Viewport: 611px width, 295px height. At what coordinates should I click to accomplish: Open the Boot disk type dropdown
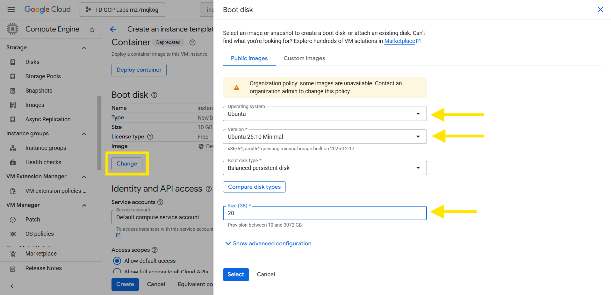click(x=324, y=168)
